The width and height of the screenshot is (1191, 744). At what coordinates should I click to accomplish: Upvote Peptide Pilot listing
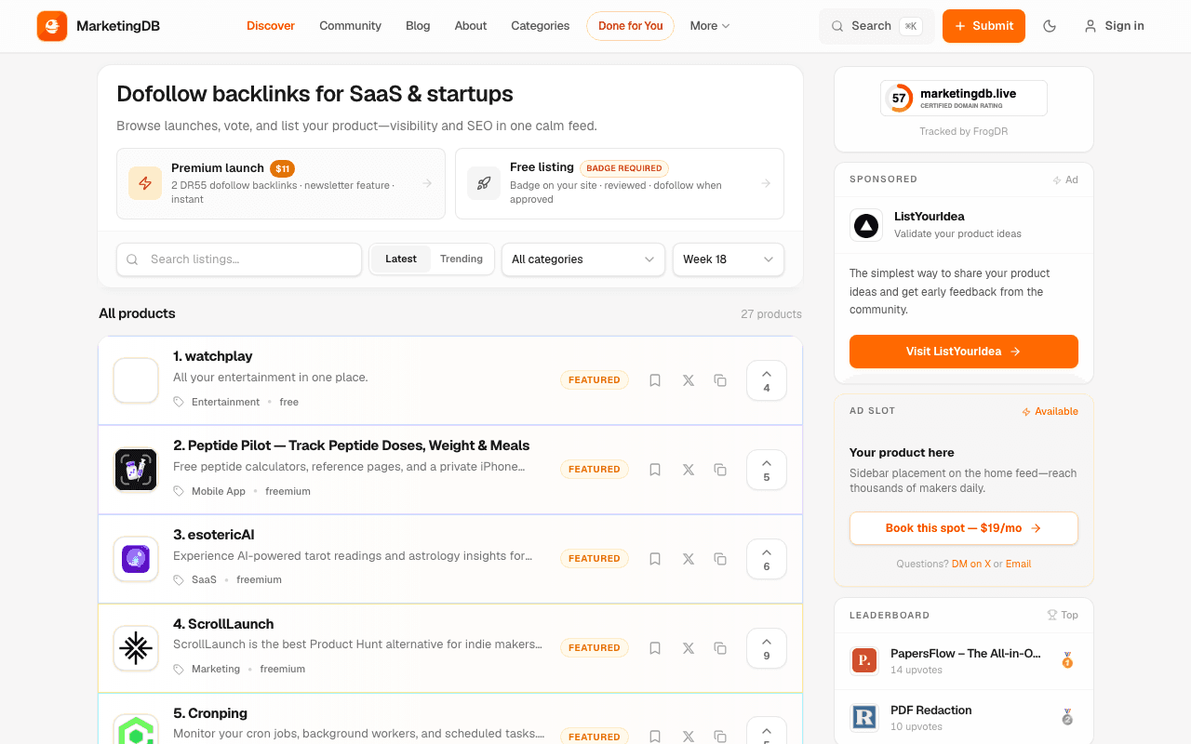(x=767, y=470)
